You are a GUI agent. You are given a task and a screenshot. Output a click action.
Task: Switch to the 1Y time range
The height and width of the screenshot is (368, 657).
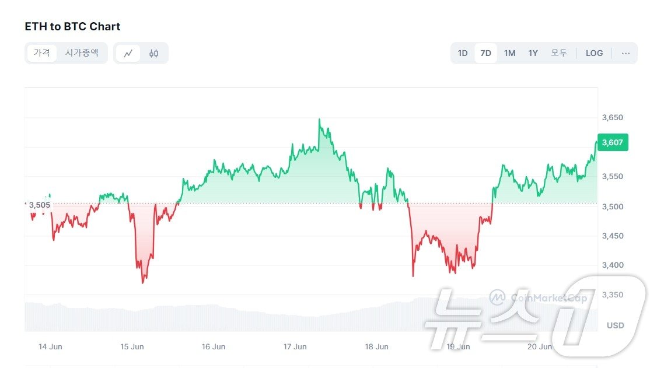[532, 53]
